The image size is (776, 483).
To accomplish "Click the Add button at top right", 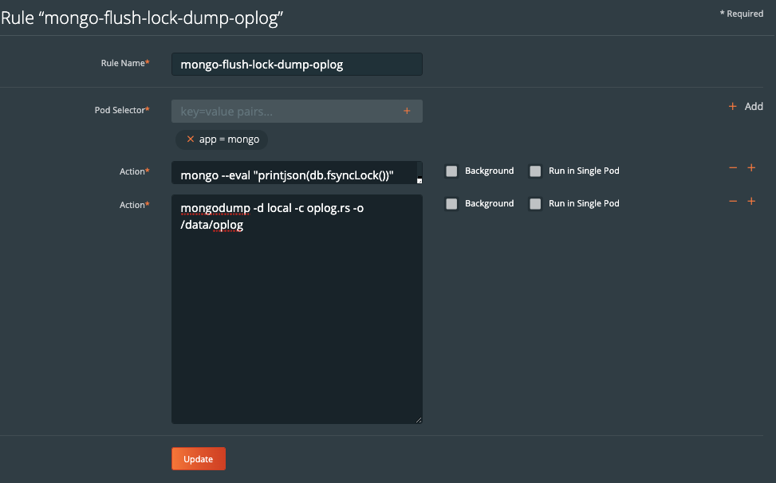I will (746, 106).
